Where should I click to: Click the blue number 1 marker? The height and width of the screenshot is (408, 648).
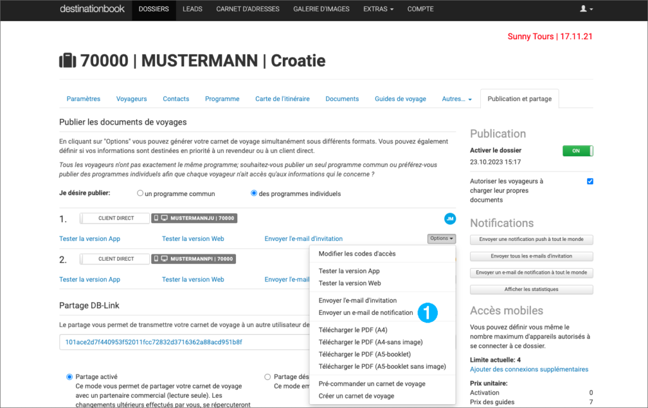[428, 312]
